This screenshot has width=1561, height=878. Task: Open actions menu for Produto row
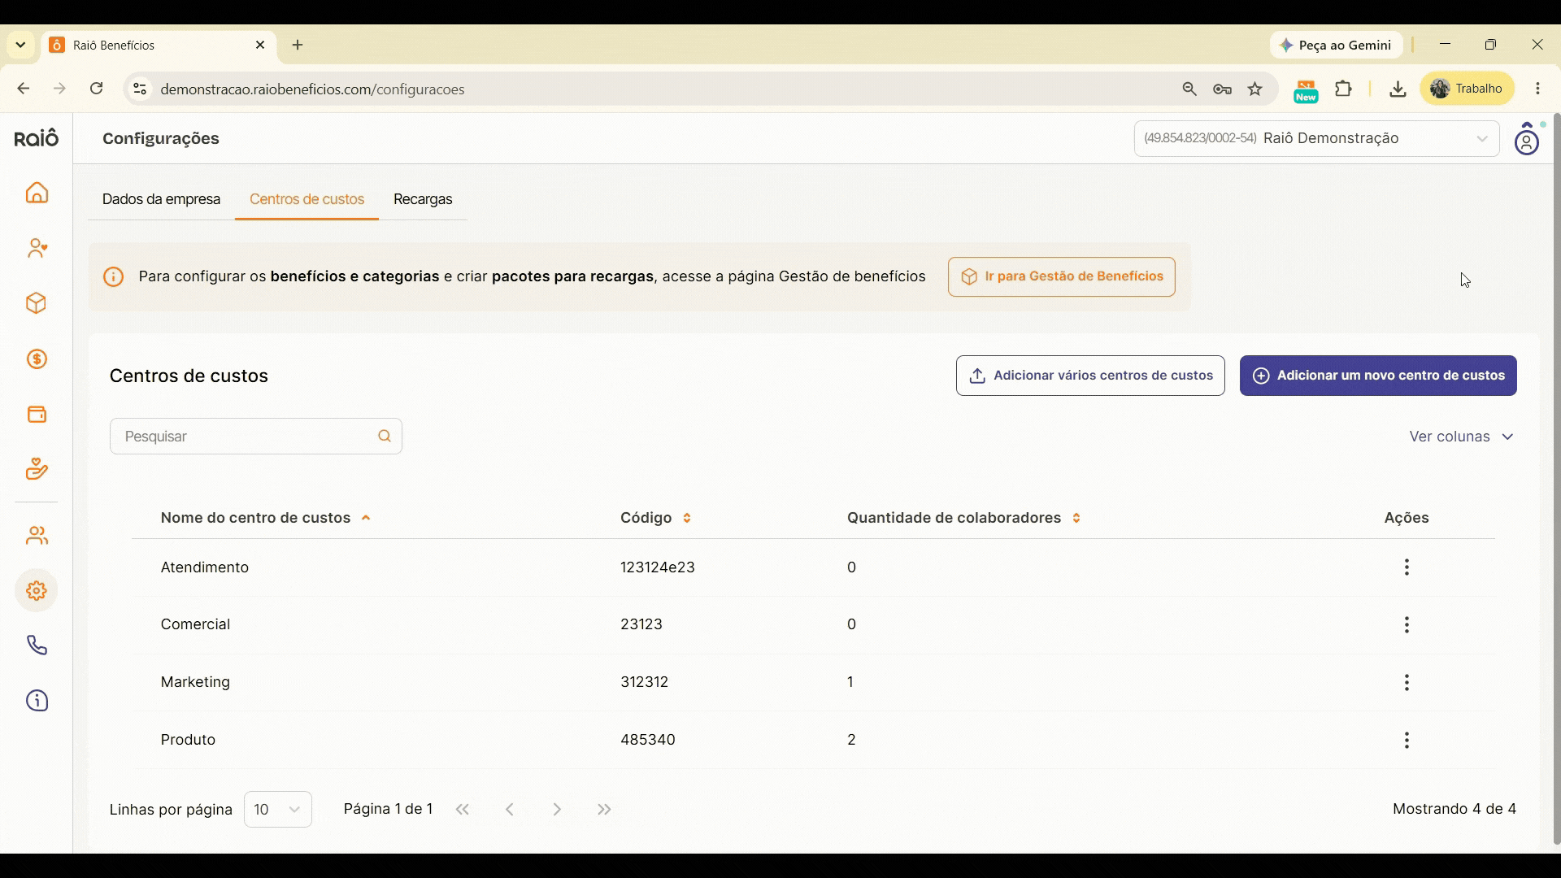coord(1407,740)
